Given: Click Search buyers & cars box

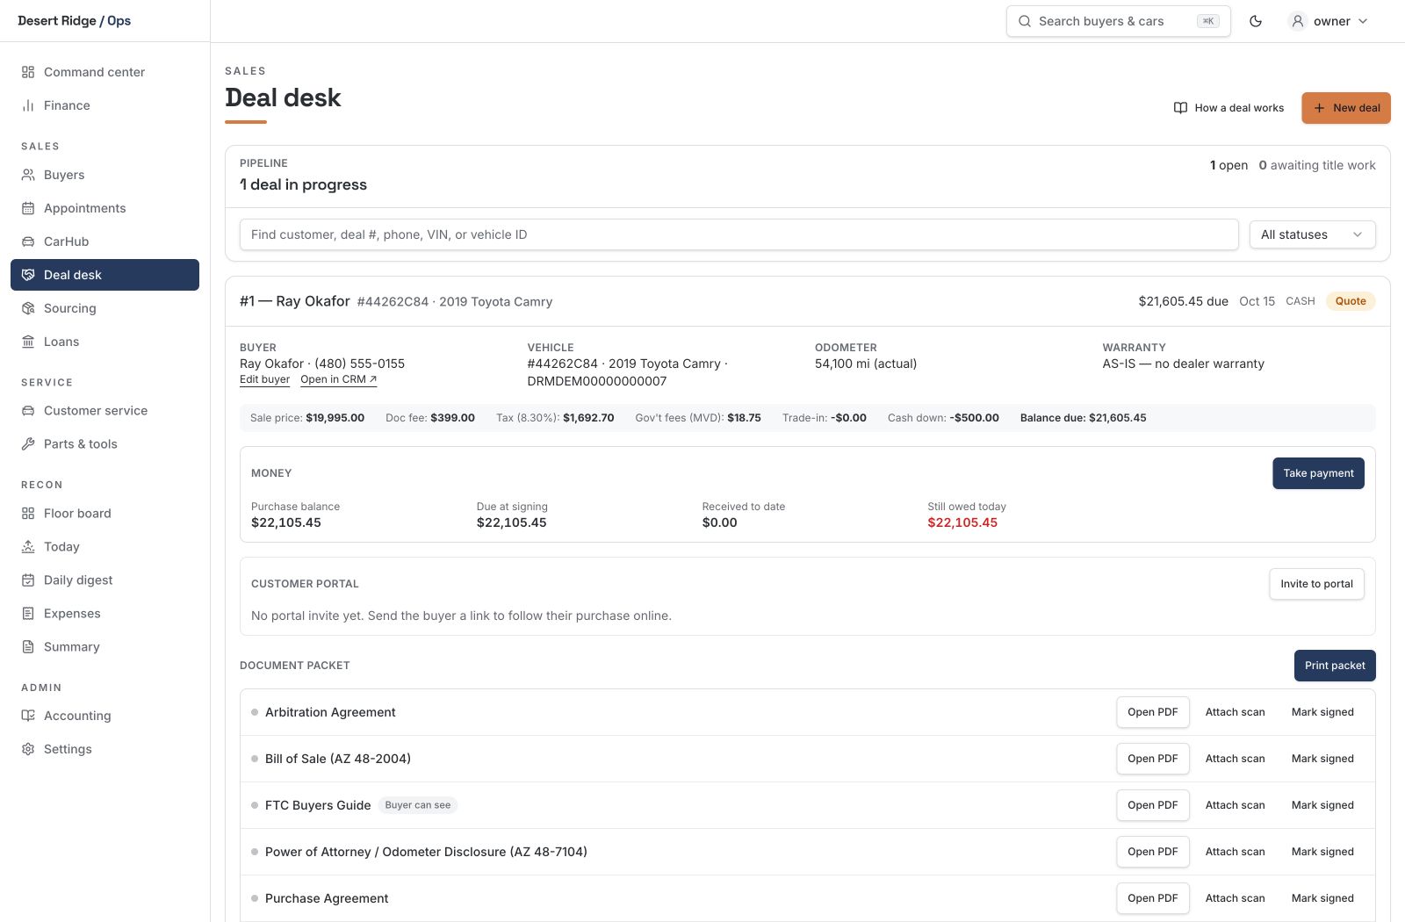Looking at the screenshot, I should point(1118,21).
